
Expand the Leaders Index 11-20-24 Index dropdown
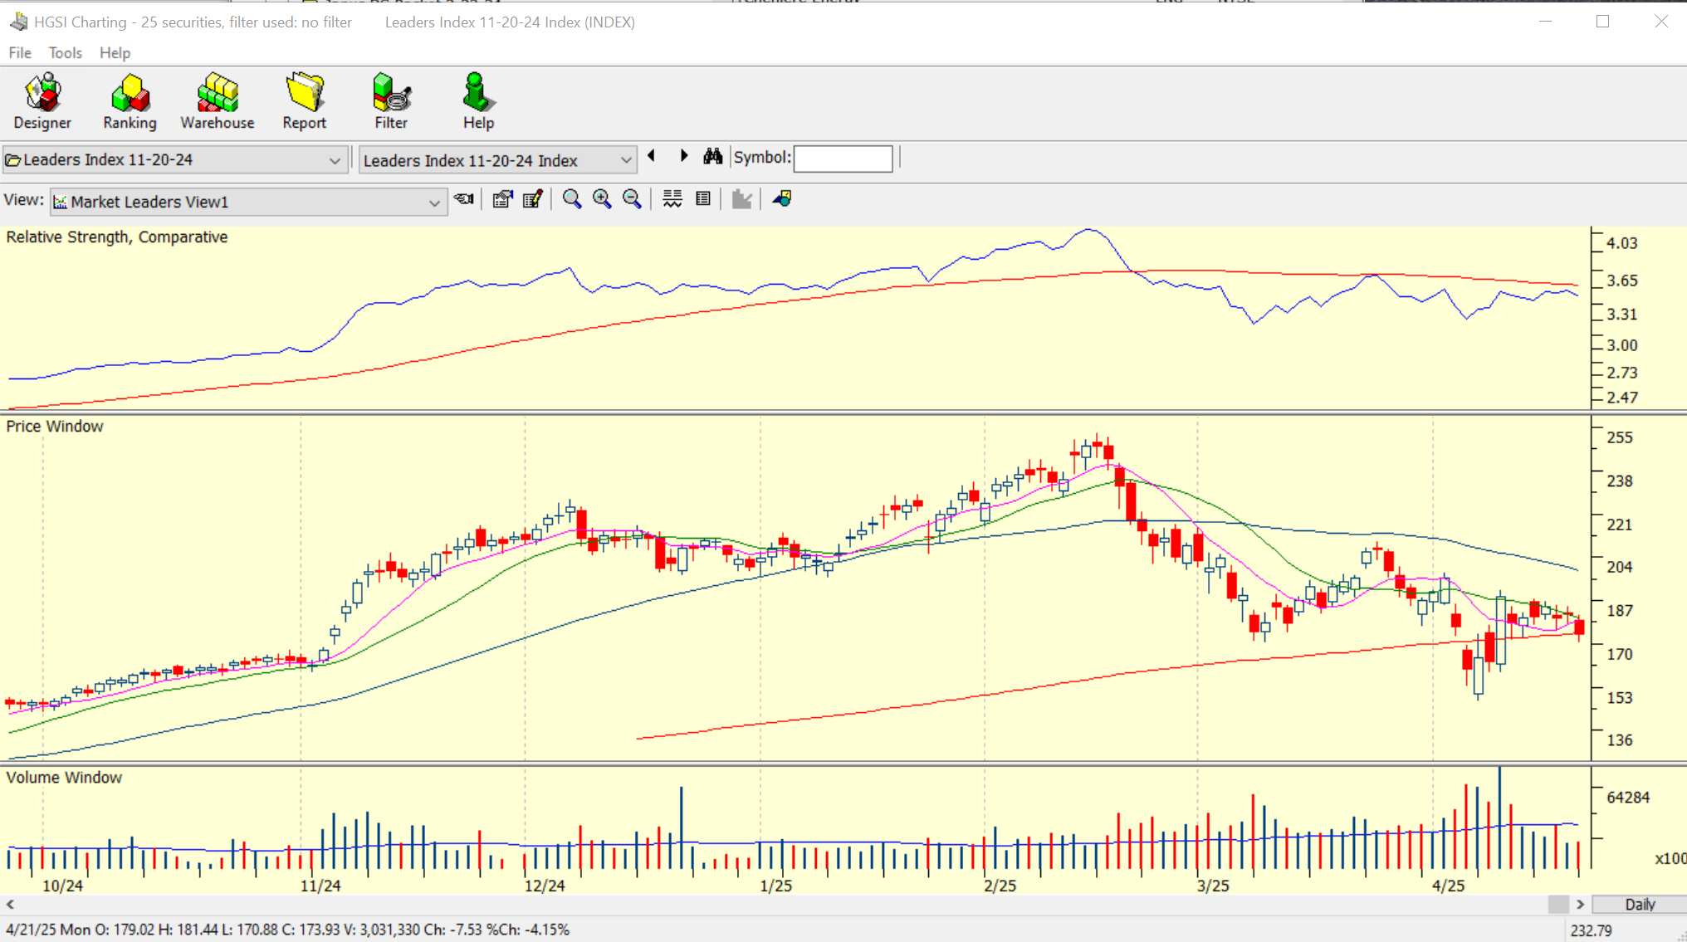point(626,160)
